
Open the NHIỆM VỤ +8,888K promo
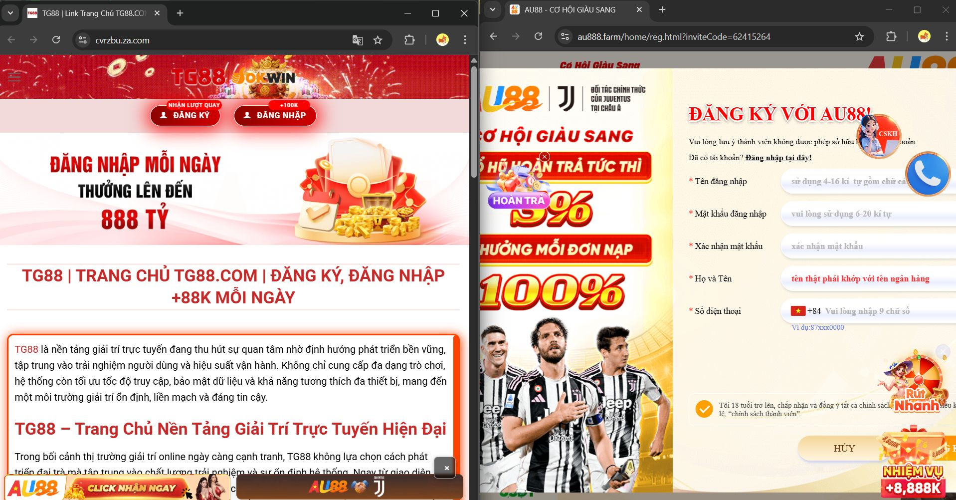click(913, 462)
